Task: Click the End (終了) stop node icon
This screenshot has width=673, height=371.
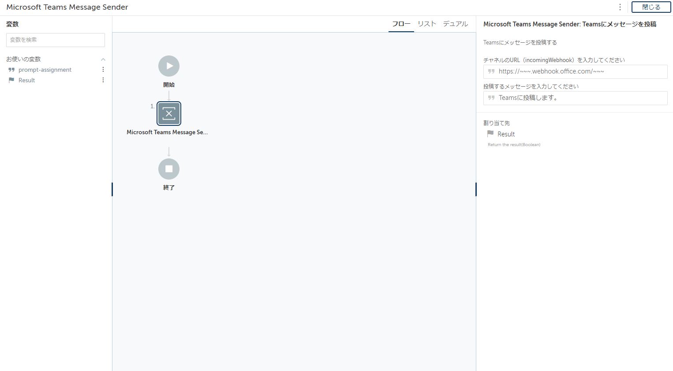Action: tap(169, 169)
